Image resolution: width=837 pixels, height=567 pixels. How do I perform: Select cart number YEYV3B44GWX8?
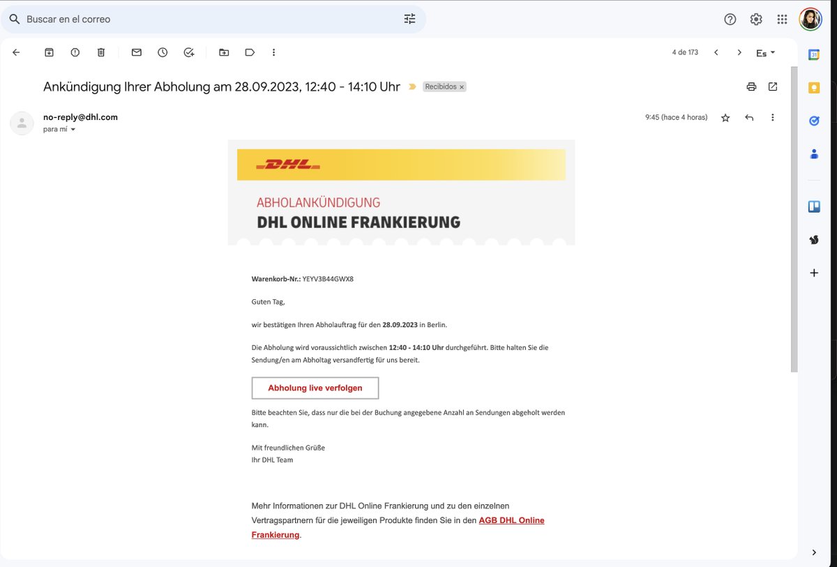point(328,279)
